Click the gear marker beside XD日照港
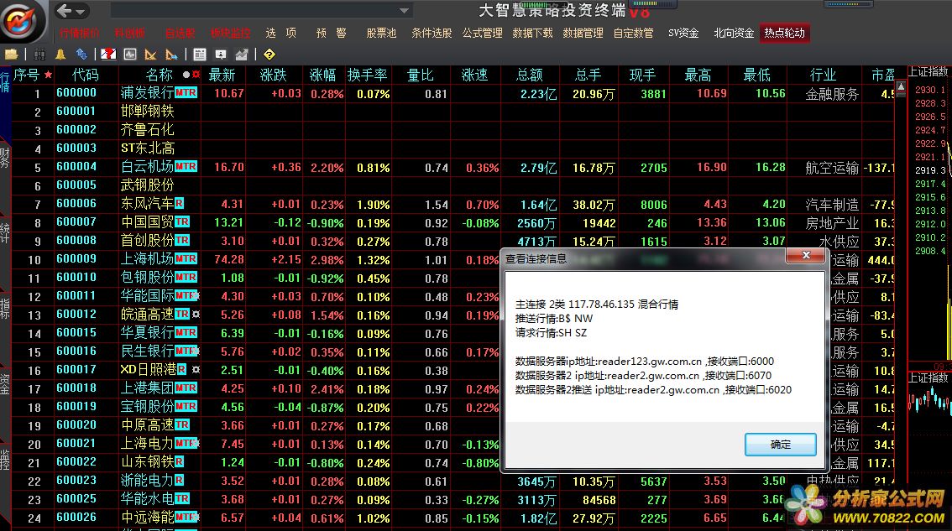Screen dimensions: 952x531 click(196, 370)
